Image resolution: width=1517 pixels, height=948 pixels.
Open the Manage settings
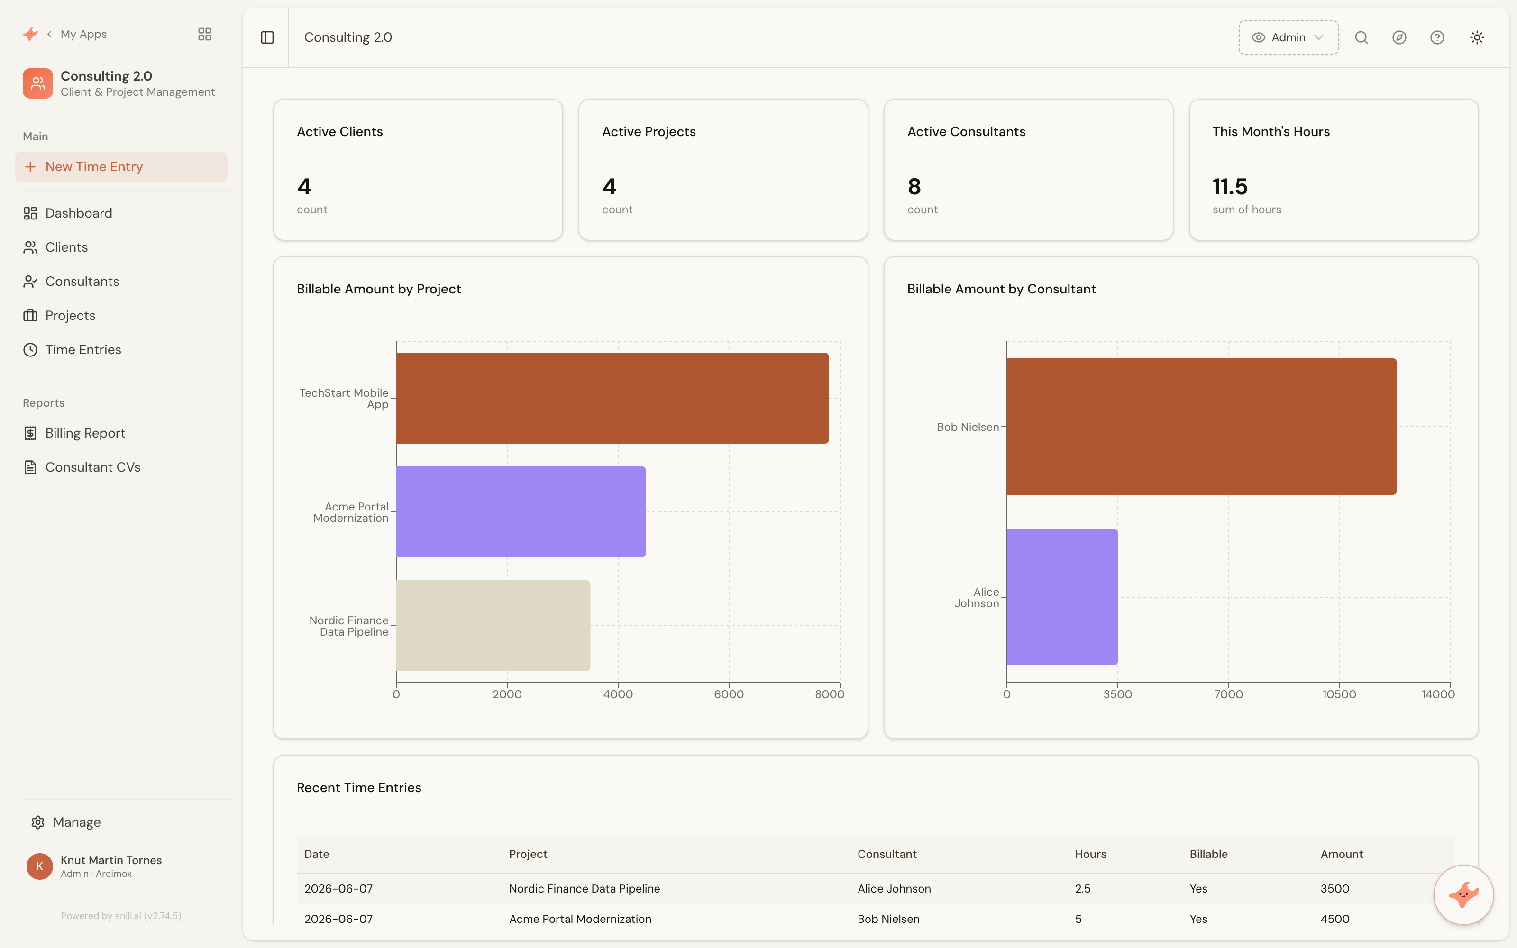pyautogui.click(x=76, y=822)
